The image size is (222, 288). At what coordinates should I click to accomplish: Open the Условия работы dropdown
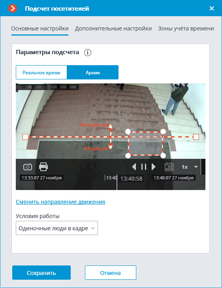pos(57,228)
